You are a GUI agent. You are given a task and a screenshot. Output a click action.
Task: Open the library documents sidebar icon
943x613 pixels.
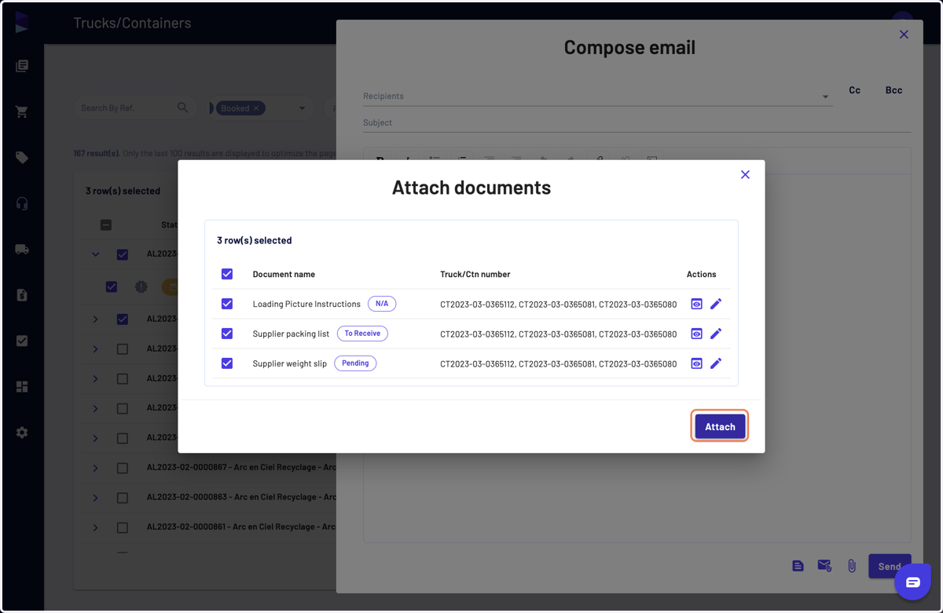coord(22,67)
